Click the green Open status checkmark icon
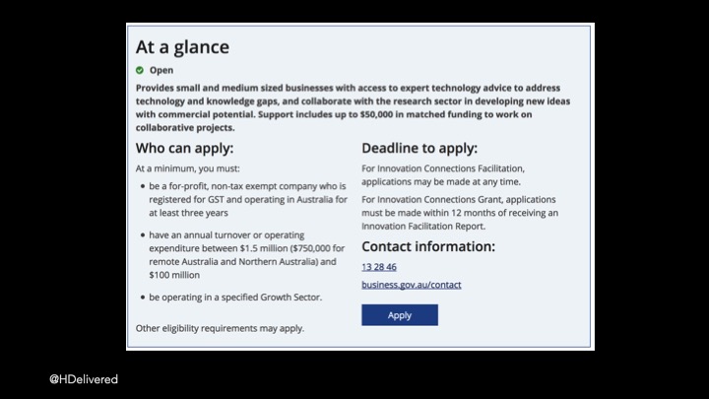This screenshot has height=399, width=709. tap(140, 70)
